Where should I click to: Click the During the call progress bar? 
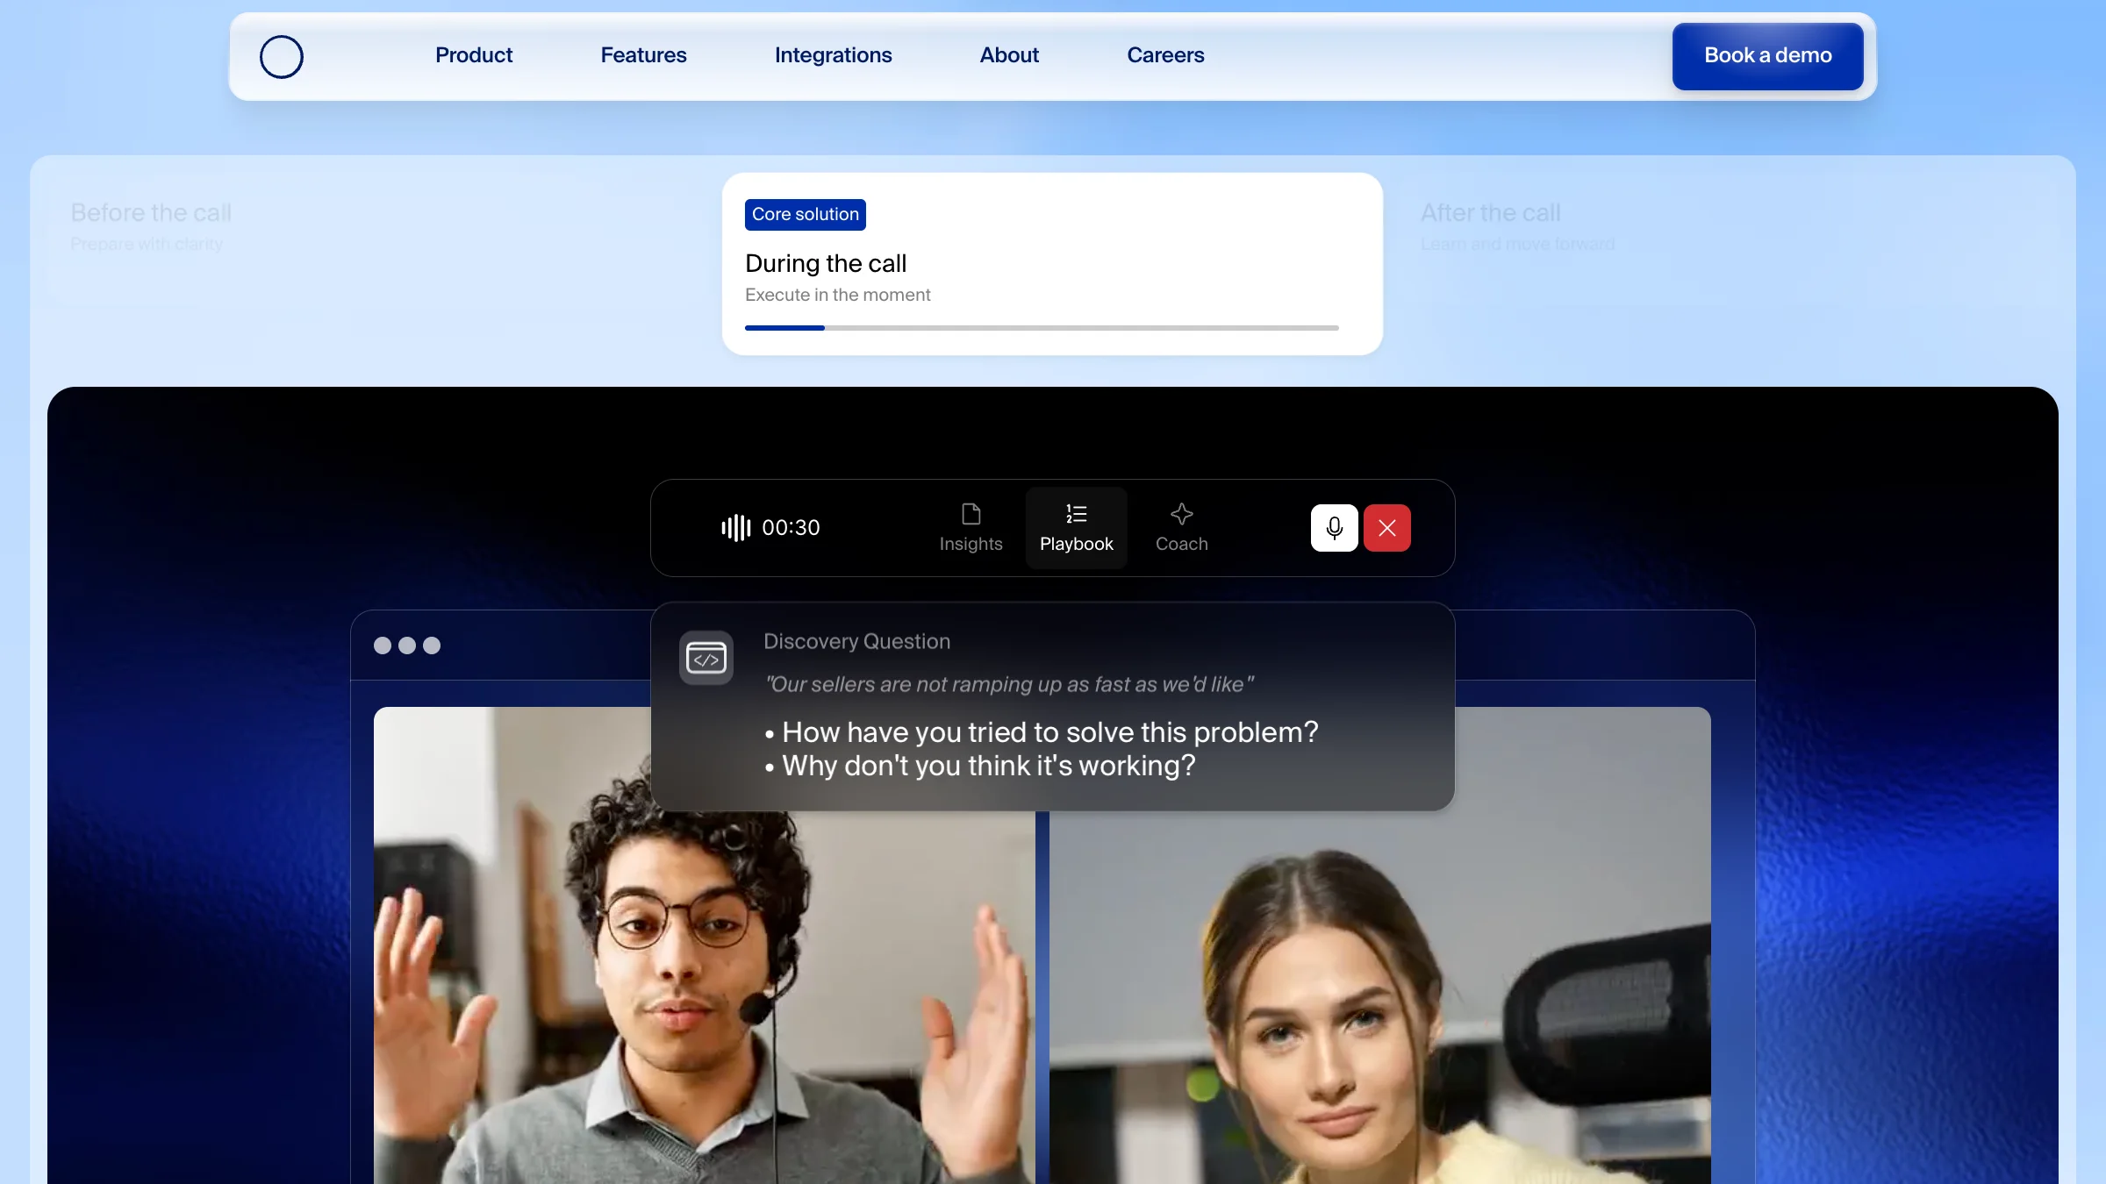tap(1042, 328)
